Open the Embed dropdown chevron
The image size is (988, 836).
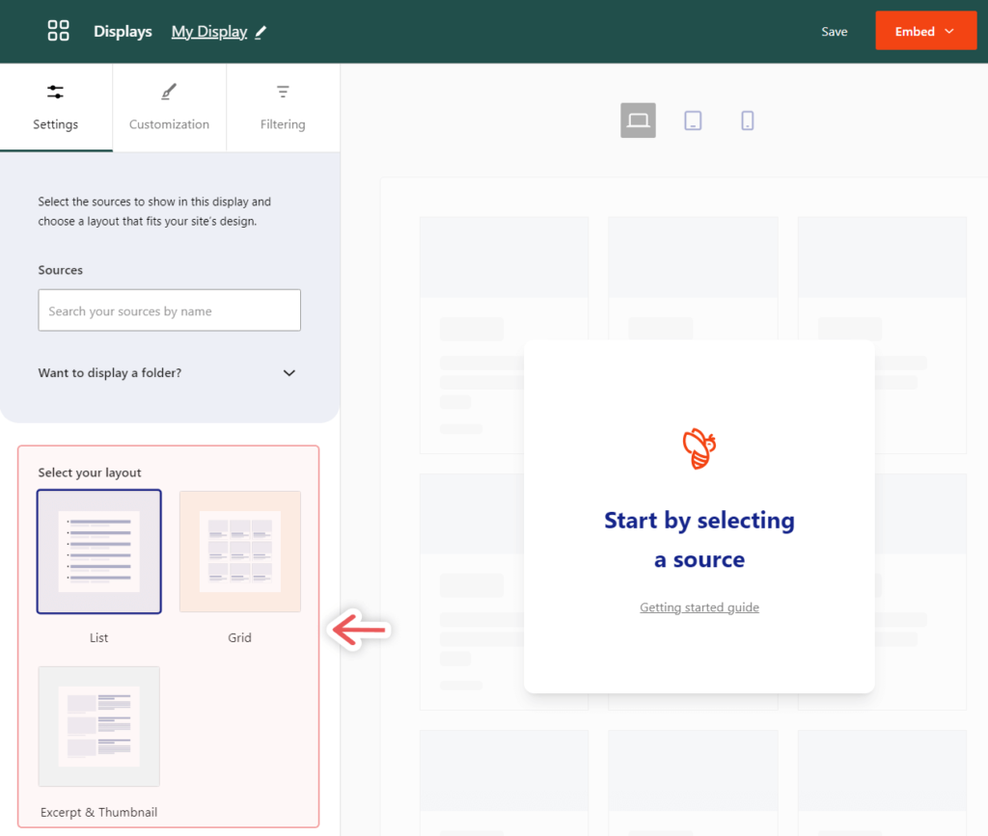[949, 30]
